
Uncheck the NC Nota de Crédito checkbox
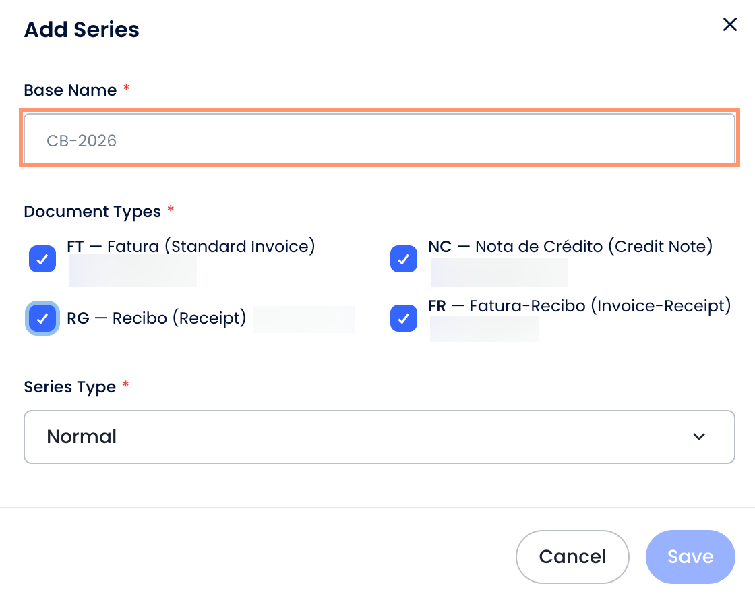click(x=404, y=259)
